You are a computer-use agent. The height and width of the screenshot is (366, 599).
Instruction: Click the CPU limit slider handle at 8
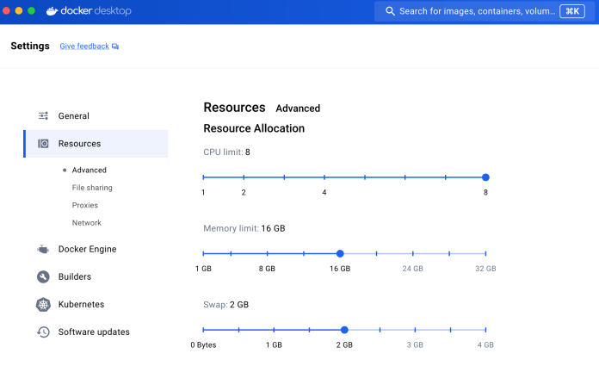tap(485, 177)
